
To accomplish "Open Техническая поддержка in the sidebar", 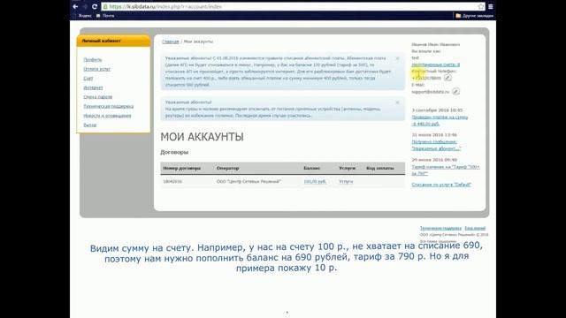I will tap(108, 106).
